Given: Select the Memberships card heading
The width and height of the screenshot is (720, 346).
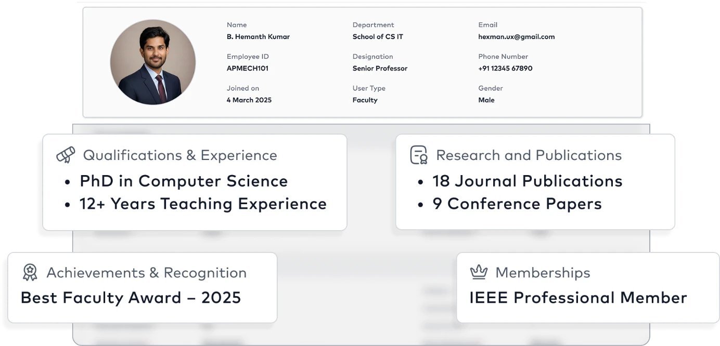Looking at the screenshot, I should click(543, 273).
